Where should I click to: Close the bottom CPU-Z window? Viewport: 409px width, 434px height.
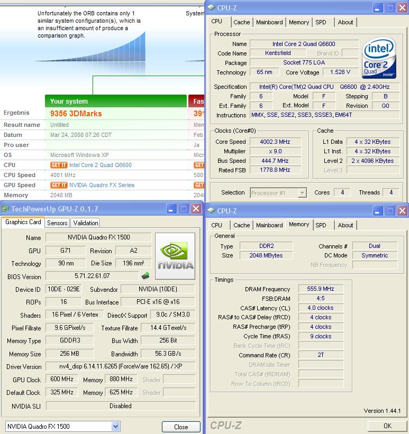click(402, 211)
